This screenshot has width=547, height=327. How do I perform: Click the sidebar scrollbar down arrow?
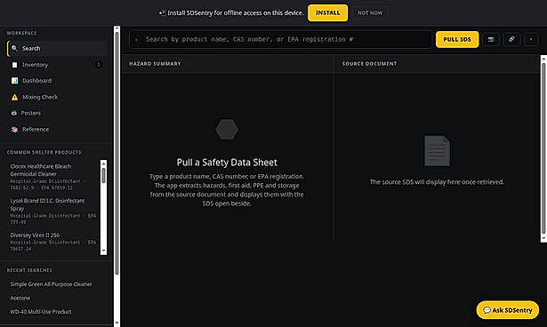[x=117, y=323]
